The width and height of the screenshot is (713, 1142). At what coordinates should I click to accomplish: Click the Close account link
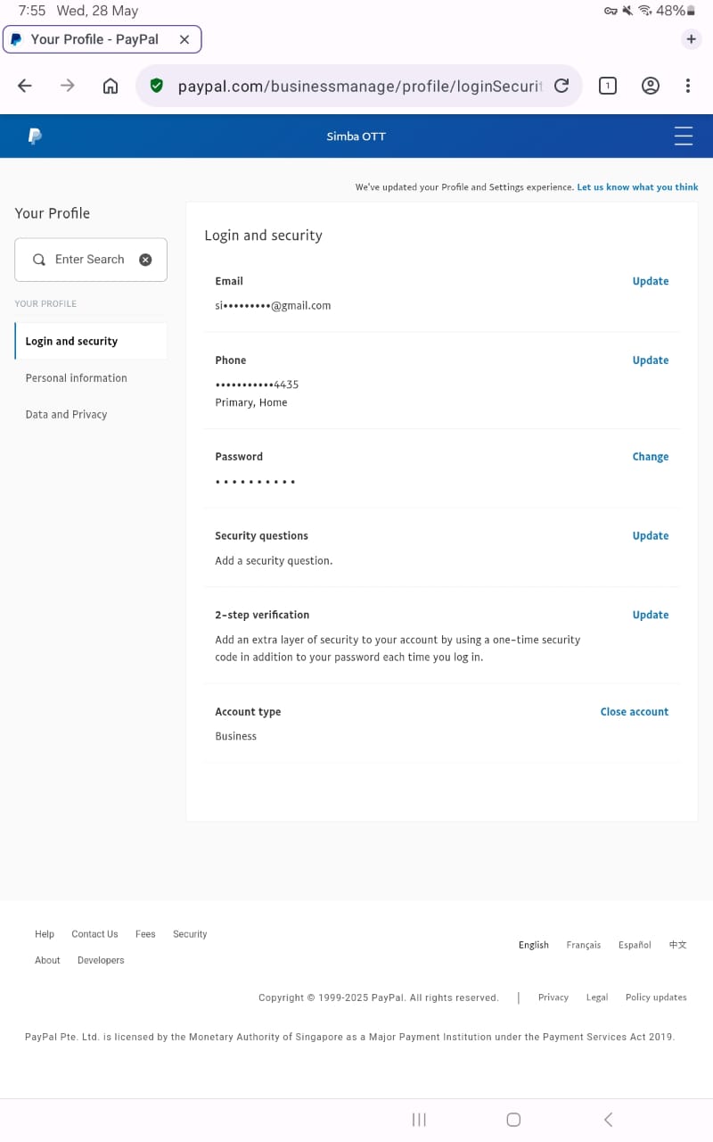(634, 712)
